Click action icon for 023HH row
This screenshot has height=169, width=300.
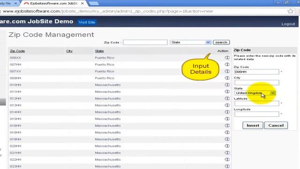pos(227,166)
